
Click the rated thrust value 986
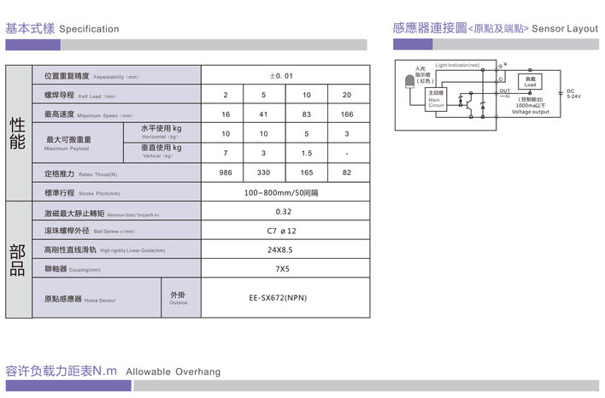pyautogui.click(x=226, y=173)
